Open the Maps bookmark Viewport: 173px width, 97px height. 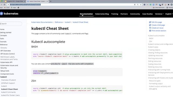click(x=14, y=8)
